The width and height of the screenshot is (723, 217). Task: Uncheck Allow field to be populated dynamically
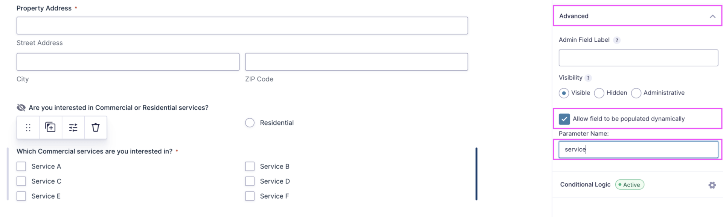[564, 119]
